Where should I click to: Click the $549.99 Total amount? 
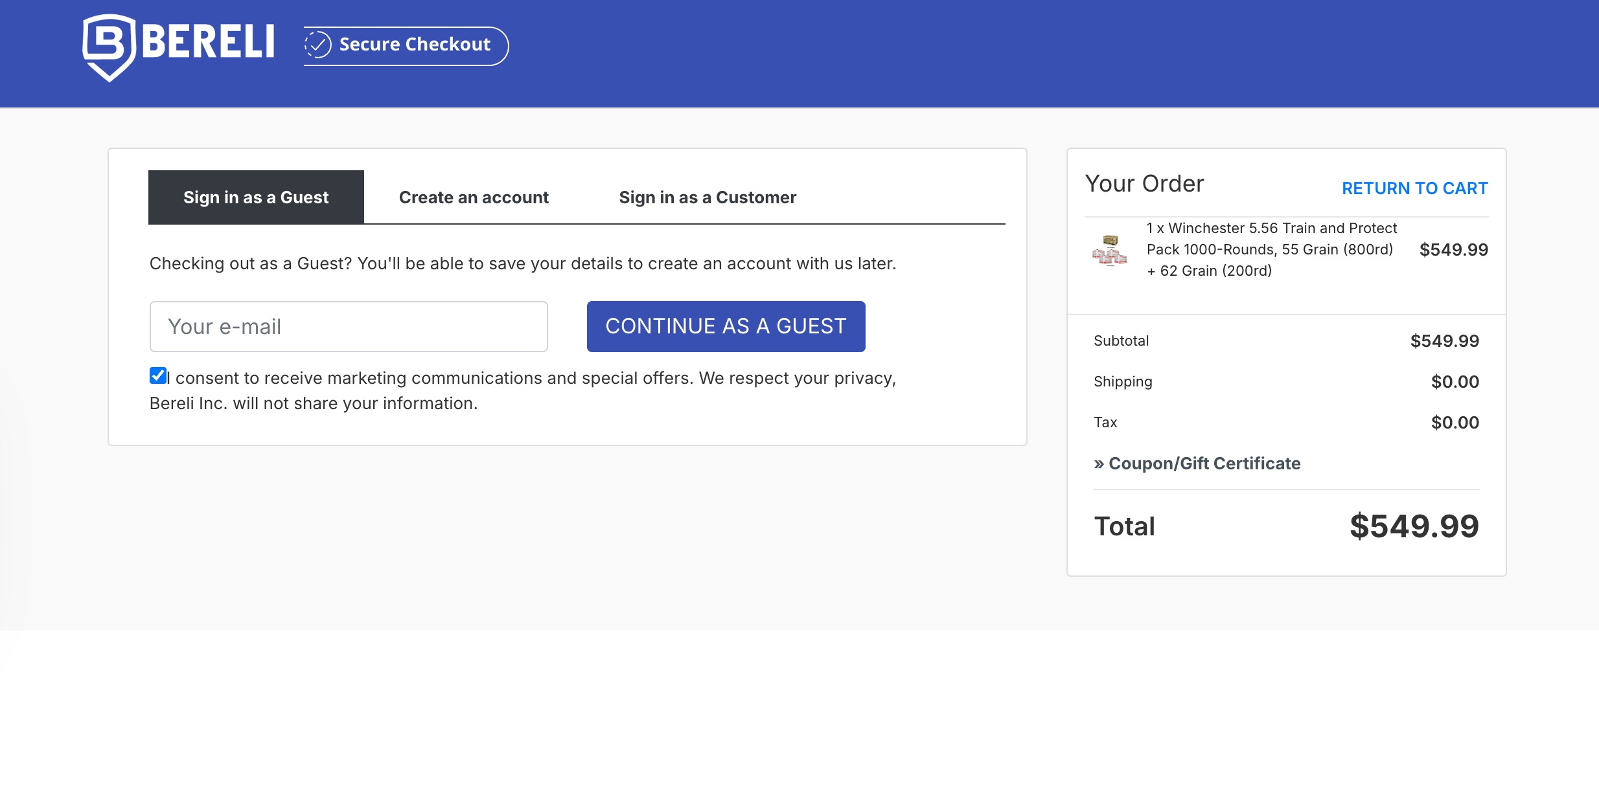click(x=1414, y=526)
